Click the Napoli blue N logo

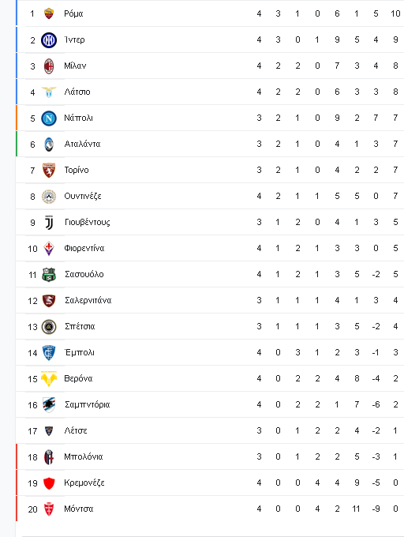click(x=49, y=118)
